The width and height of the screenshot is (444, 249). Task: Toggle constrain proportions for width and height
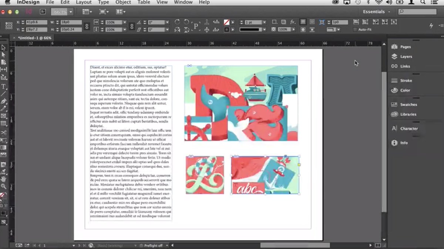87,26
